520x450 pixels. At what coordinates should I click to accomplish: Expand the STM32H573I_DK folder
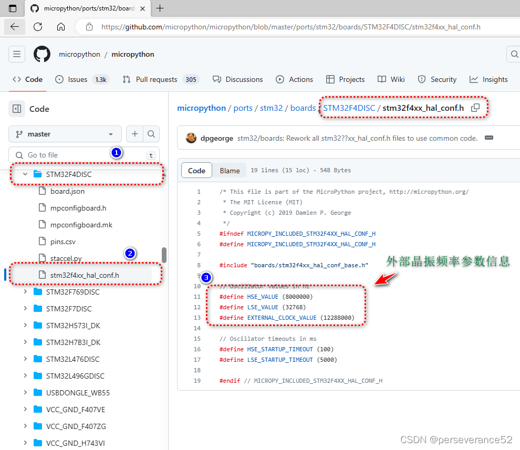25,326
